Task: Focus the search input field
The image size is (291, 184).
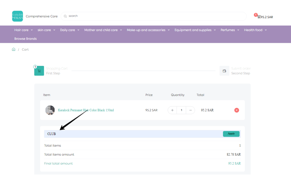Action: (154, 16)
